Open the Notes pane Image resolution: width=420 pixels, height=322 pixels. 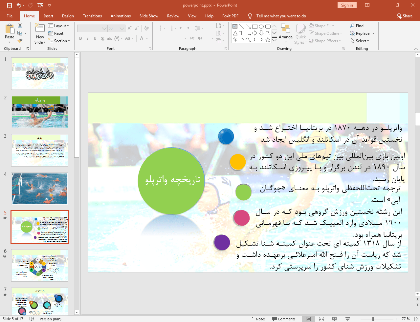tap(258, 319)
